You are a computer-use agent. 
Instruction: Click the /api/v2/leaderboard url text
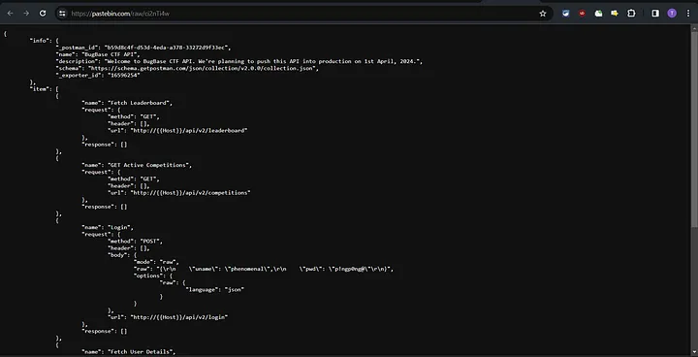[x=189, y=131]
